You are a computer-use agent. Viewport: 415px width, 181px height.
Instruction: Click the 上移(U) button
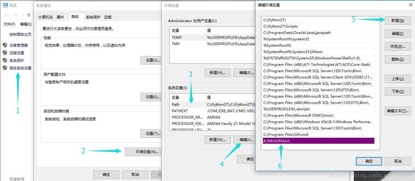(x=398, y=79)
